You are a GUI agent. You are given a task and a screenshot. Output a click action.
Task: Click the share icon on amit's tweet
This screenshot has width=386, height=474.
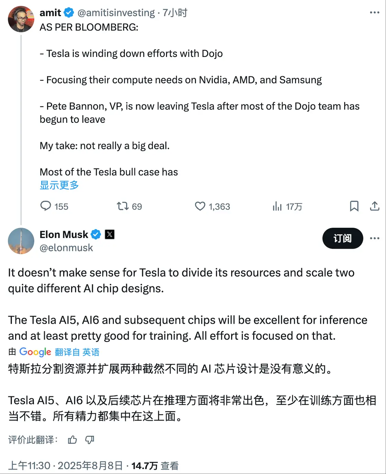click(375, 206)
